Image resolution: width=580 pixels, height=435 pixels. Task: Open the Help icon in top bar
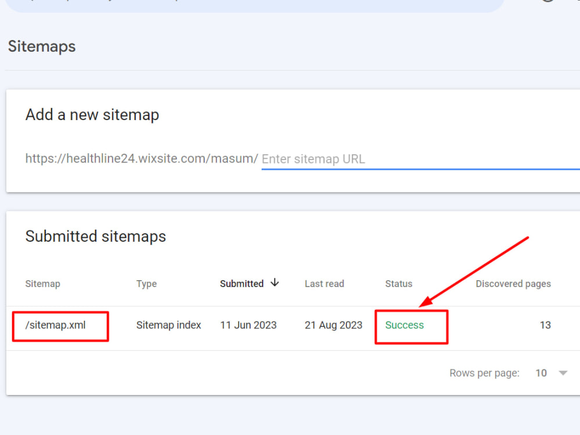[548, 3]
